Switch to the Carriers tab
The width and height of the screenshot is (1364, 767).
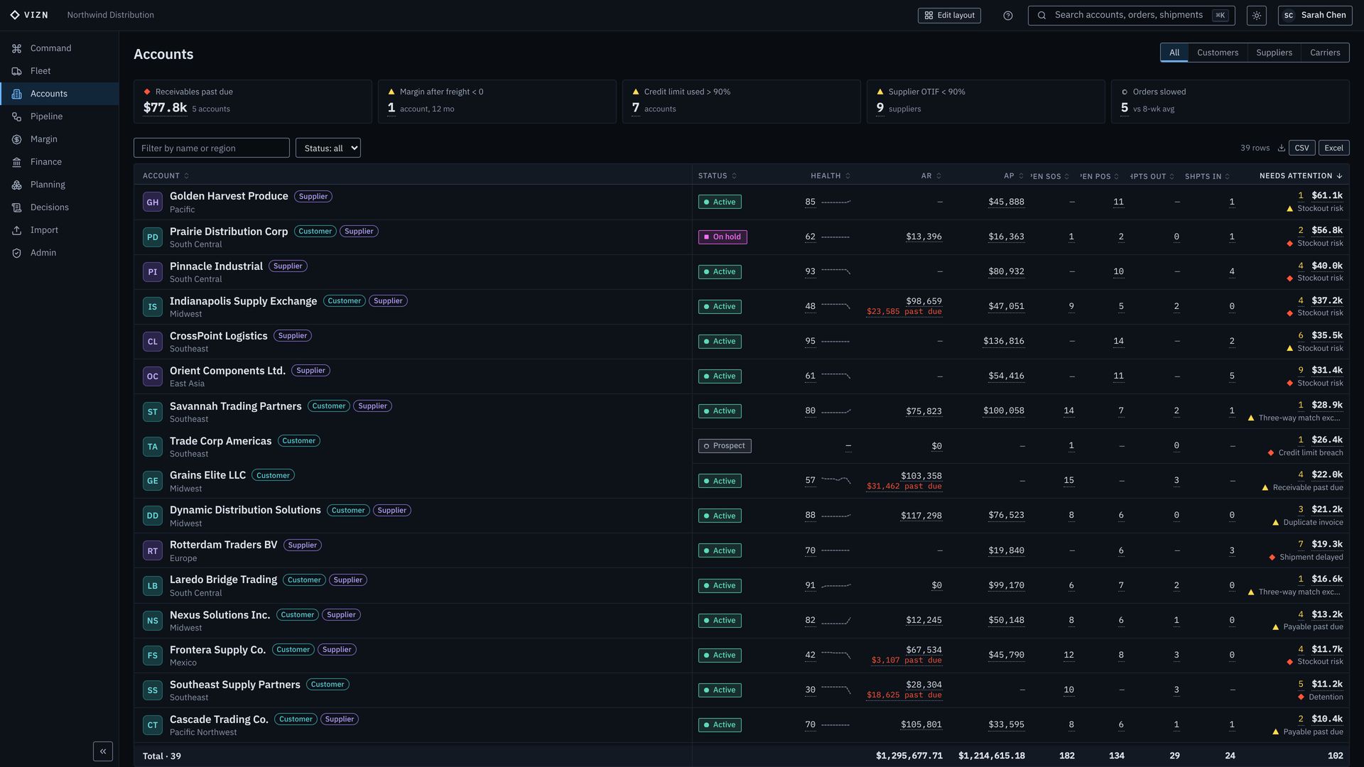[1325, 53]
